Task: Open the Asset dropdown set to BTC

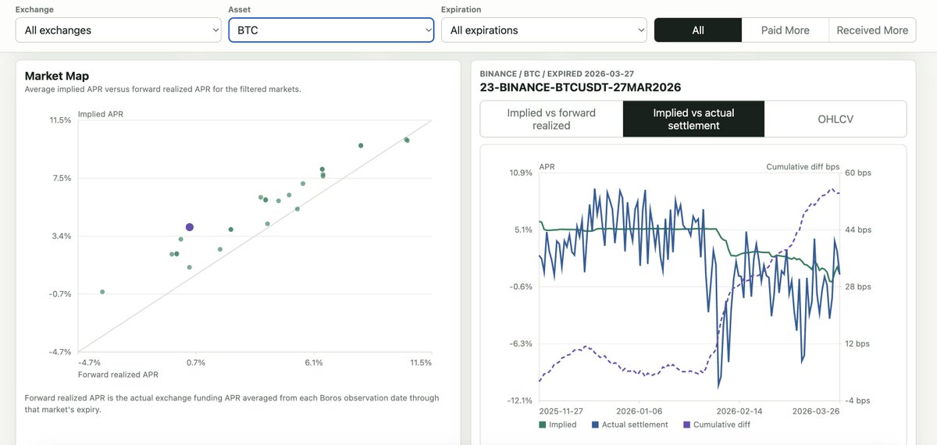Action: pyautogui.click(x=331, y=30)
